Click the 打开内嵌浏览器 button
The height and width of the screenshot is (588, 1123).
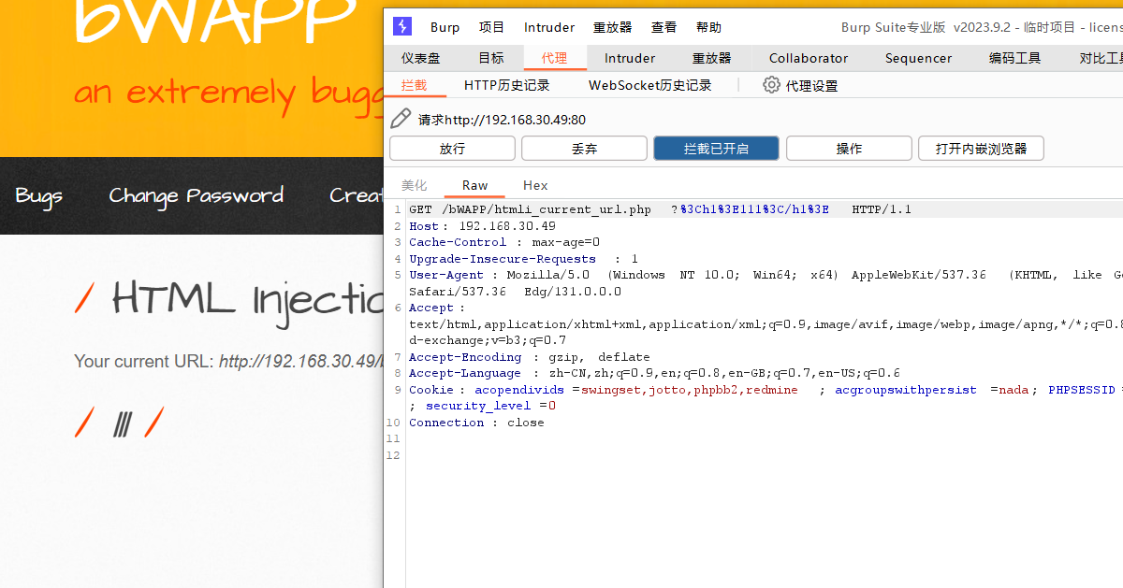tap(981, 149)
